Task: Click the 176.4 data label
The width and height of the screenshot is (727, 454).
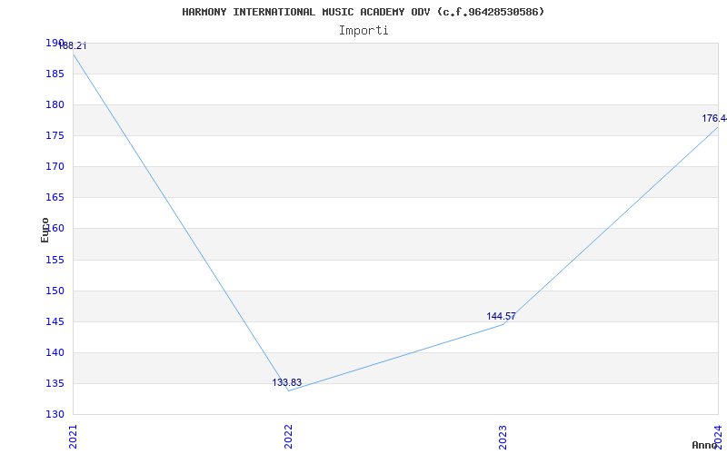Action: pyautogui.click(x=714, y=119)
